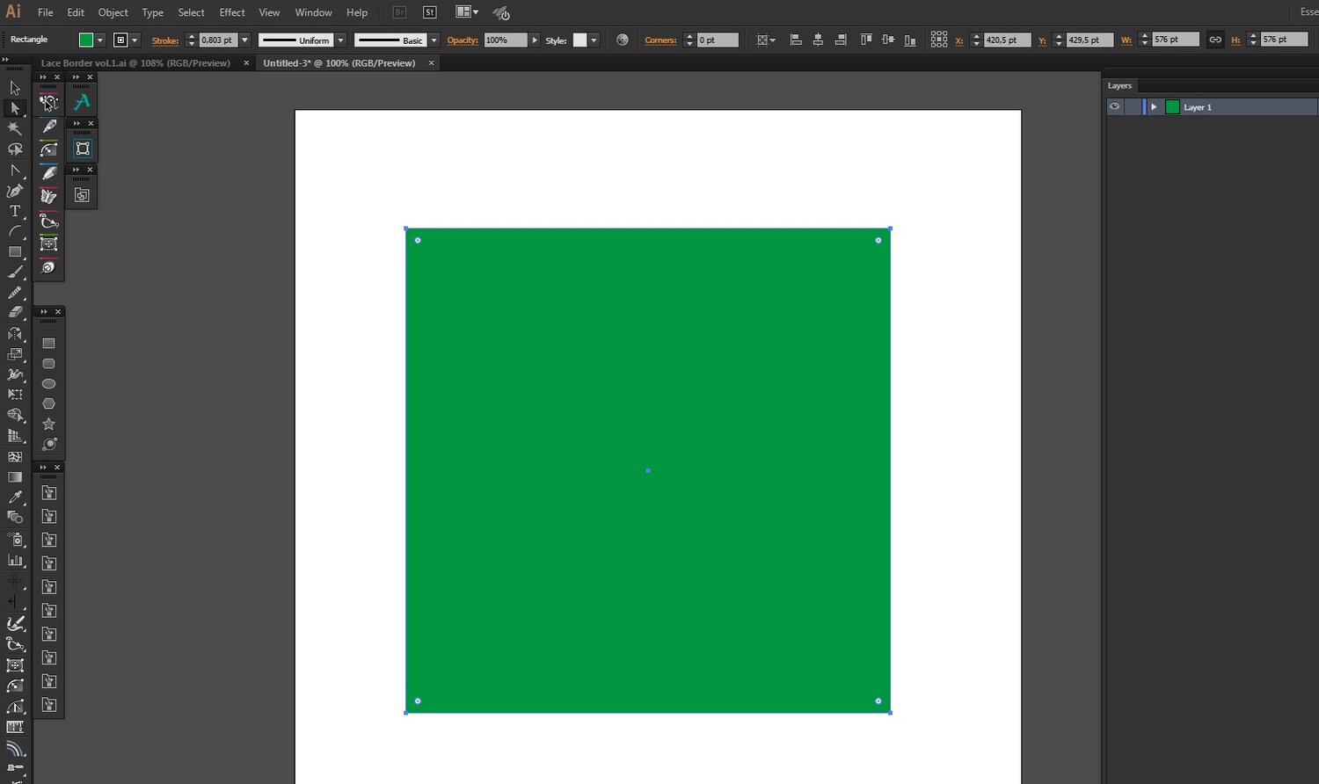This screenshot has height=784, width=1319.
Task: Pick the Star shape tool
Action: tap(49, 425)
